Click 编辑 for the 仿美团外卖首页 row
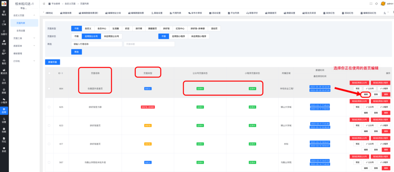Viewport: 394px width, 172px height. (x=366, y=94)
